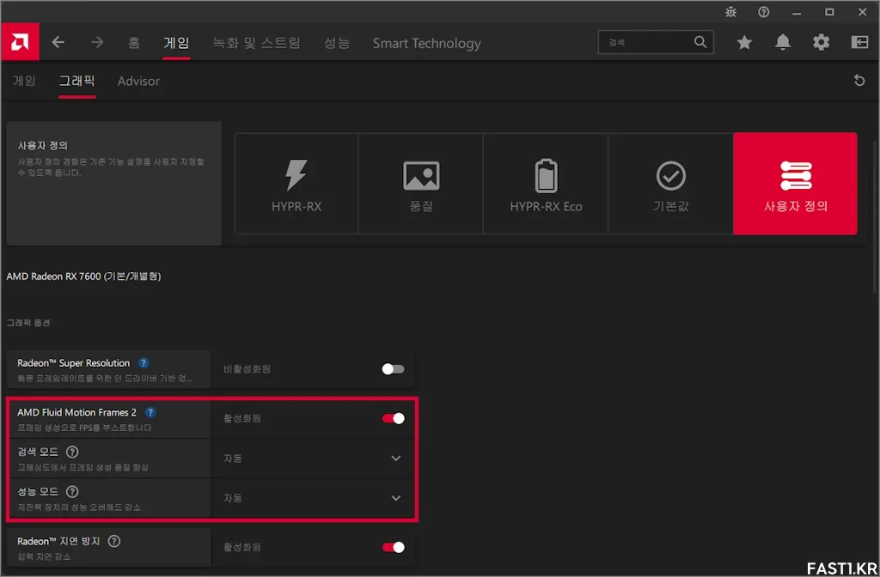Select the HYPR-RX lightning profile
This screenshot has width=880, height=577.
pyautogui.click(x=296, y=184)
